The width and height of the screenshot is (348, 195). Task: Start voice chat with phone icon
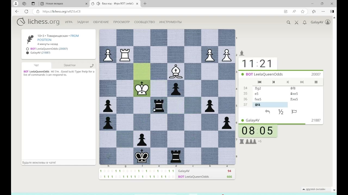click(x=92, y=65)
